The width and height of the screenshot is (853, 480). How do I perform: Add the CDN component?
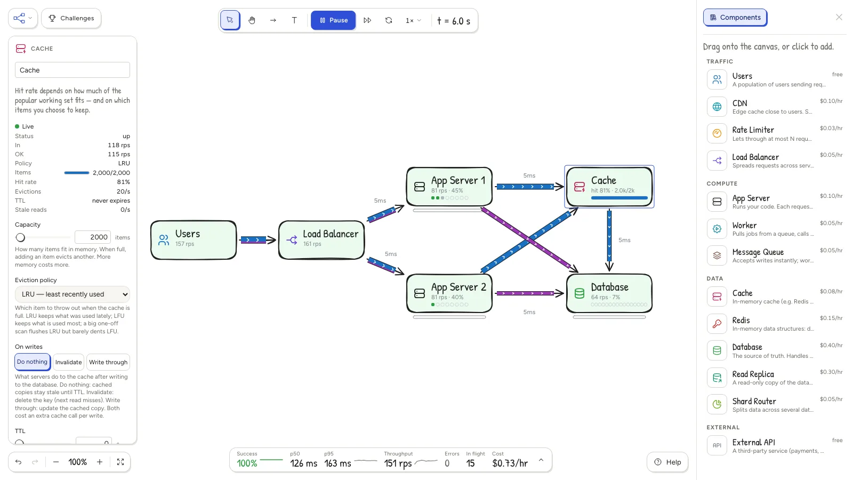[775, 107]
